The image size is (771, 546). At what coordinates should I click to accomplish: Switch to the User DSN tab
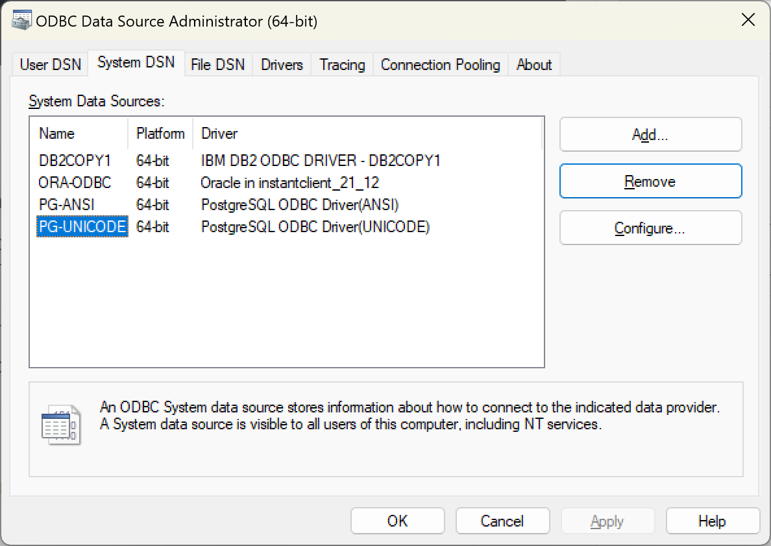49,64
